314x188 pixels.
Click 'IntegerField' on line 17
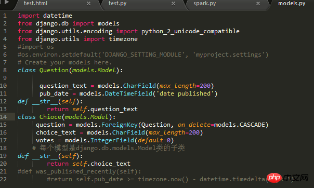(112, 140)
